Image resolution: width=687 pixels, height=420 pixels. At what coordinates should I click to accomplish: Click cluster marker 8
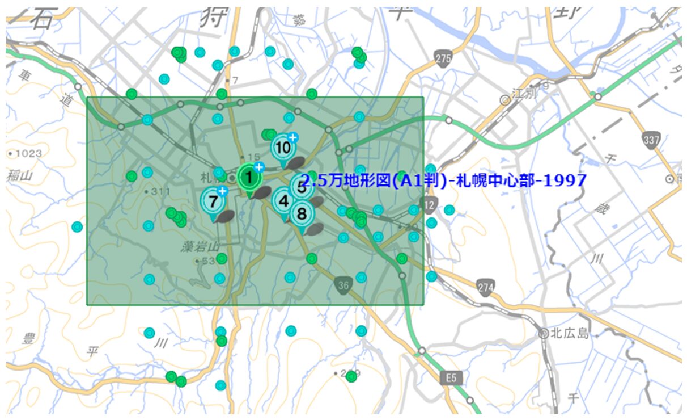tap(302, 213)
